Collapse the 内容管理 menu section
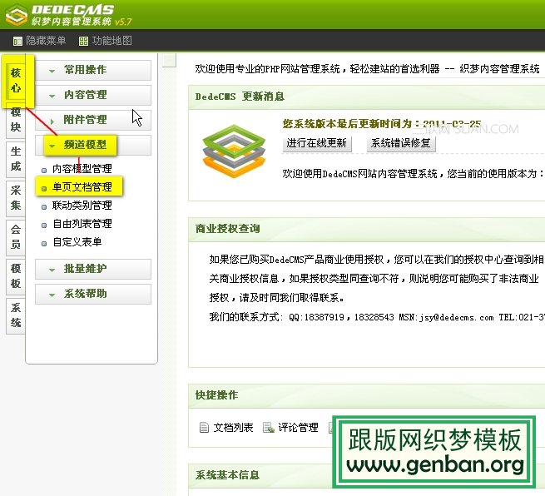545x496 pixels. [93, 95]
